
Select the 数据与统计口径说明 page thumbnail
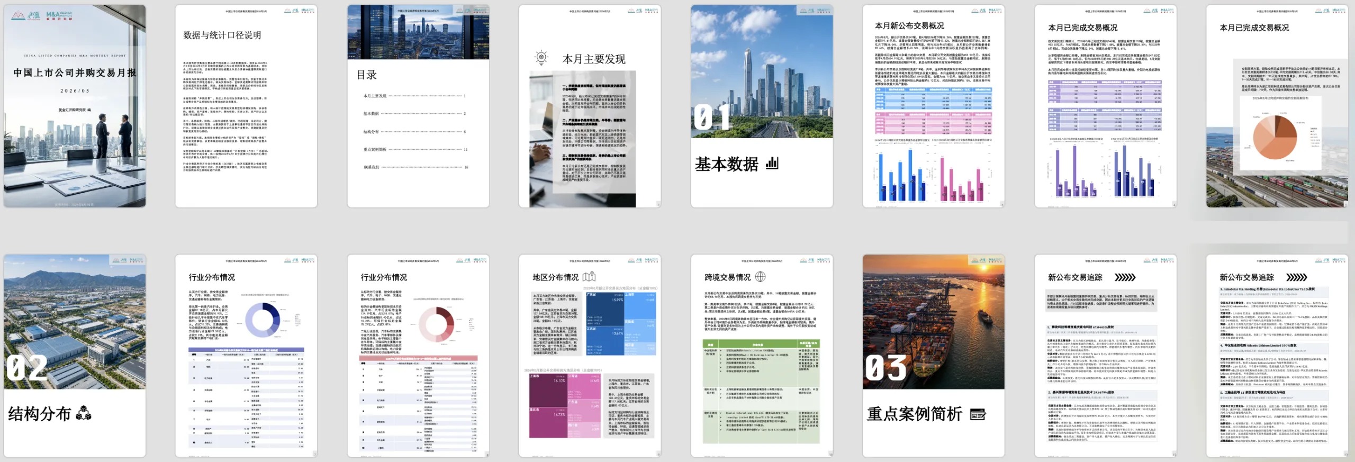246,106
